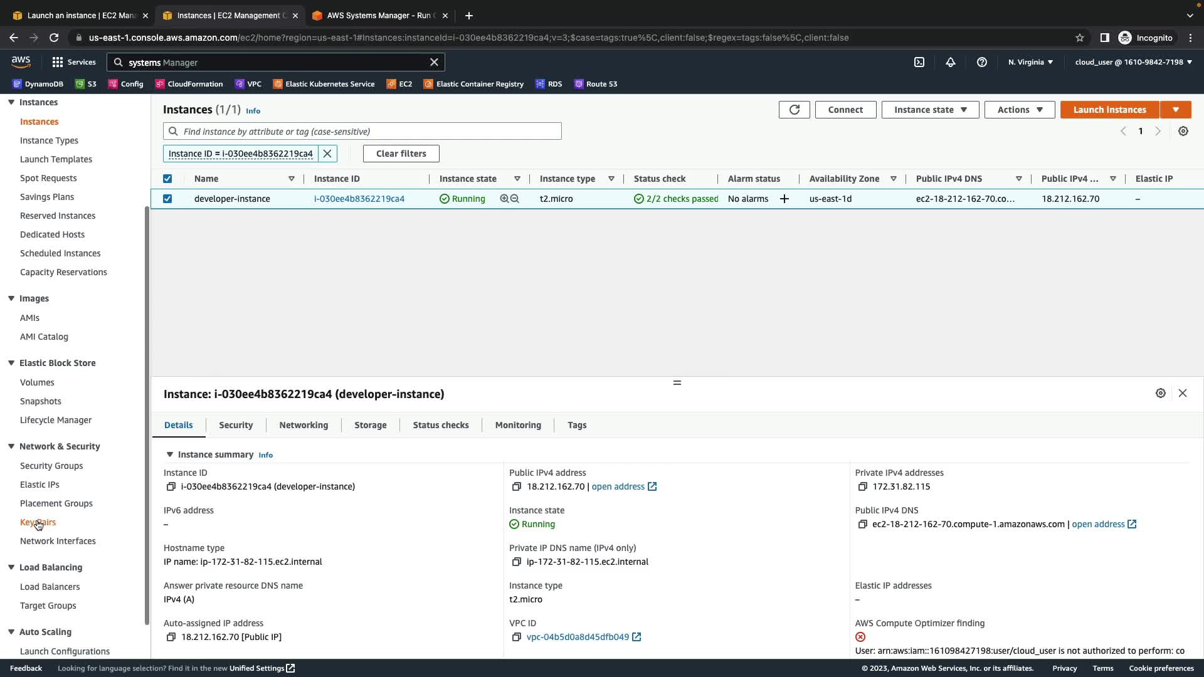This screenshot has height=677, width=1204.
Task: Click the zoom-in icon next to Running
Action: 504,199
